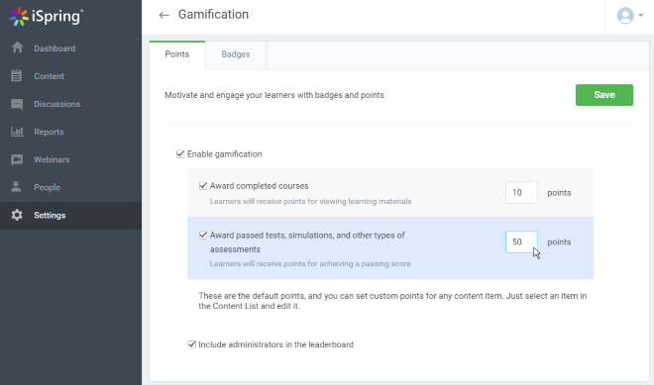Viewport: 654px width, 385px height.
Task: Click the green Save button
Action: 603,95
